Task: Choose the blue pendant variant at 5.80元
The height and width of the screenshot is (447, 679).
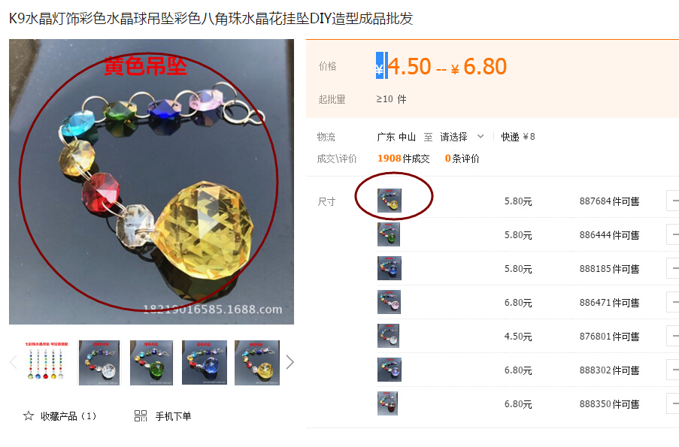Action: point(390,268)
